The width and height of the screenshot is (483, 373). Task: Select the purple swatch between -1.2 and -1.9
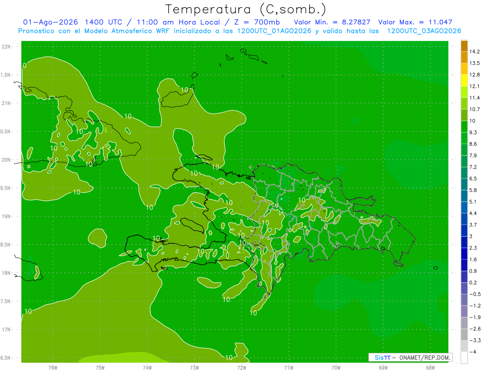464,311
